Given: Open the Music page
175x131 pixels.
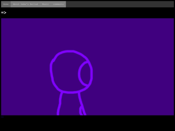Looking at the screenshot, I should pyautogui.click(x=45, y=4).
